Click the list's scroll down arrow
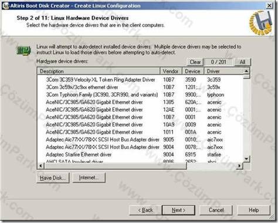The width and height of the screenshot is (278, 223). pyautogui.click(x=246, y=159)
